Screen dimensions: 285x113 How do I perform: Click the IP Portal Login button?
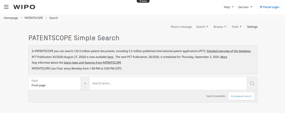pos(269,7)
